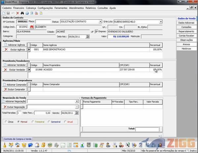
Task: Click the green spreadsheet icon in bottom toolbar
Action: point(95,145)
